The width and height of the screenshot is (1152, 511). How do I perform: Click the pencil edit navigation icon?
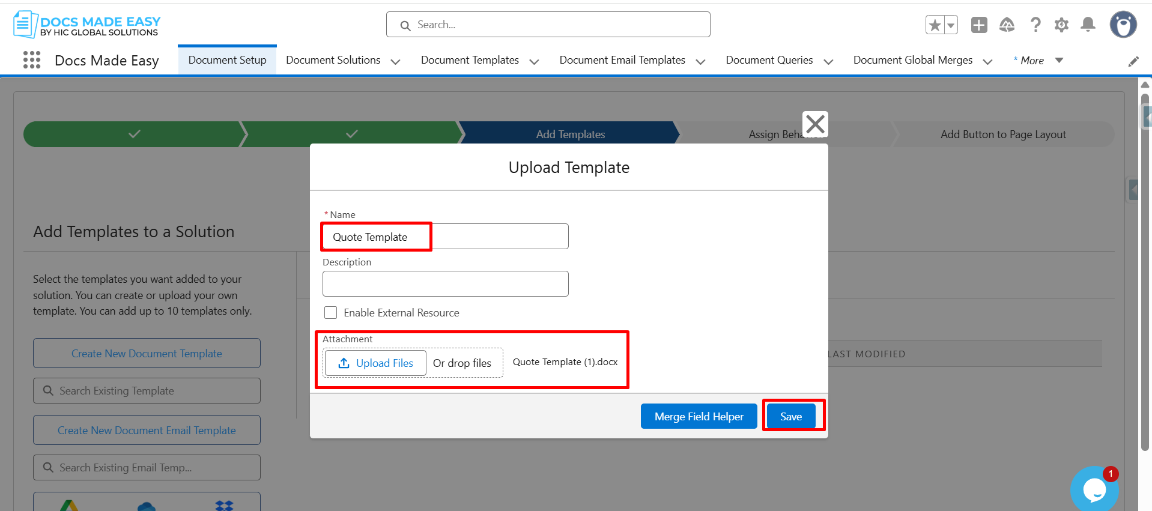(x=1133, y=61)
